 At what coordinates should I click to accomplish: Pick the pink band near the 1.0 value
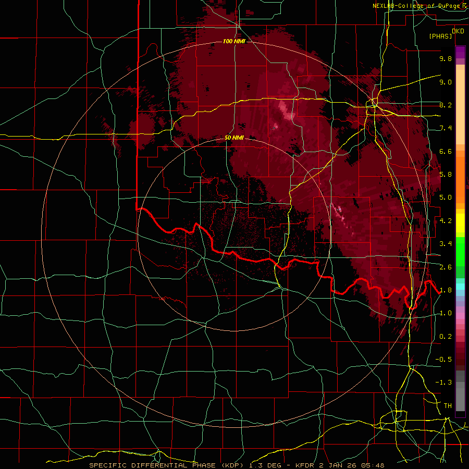point(460,316)
